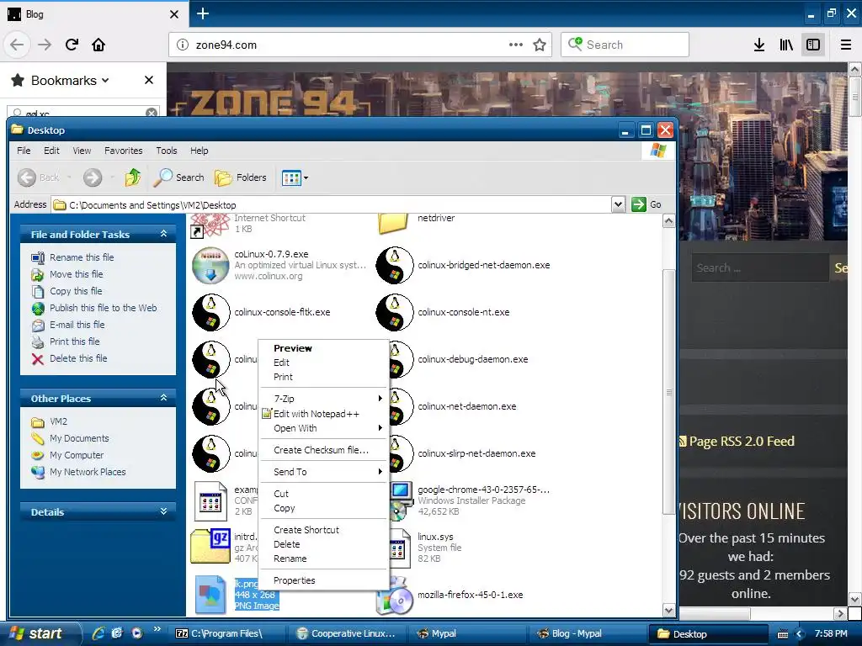The height and width of the screenshot is (646, 862).
Task: Collapse the File and Folder Tasks panel
Action: (x=163, y=234)
